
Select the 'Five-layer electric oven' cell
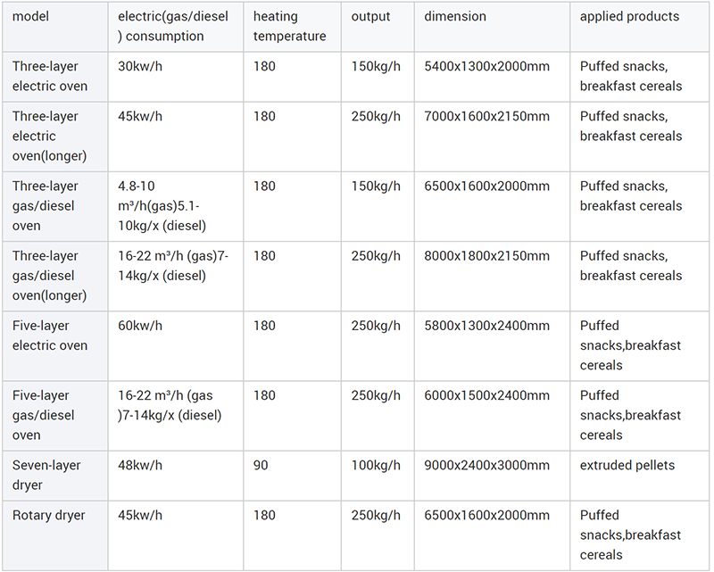point(55,346)
